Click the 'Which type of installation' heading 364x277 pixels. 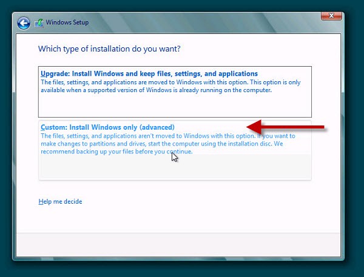tap(109, 48)
